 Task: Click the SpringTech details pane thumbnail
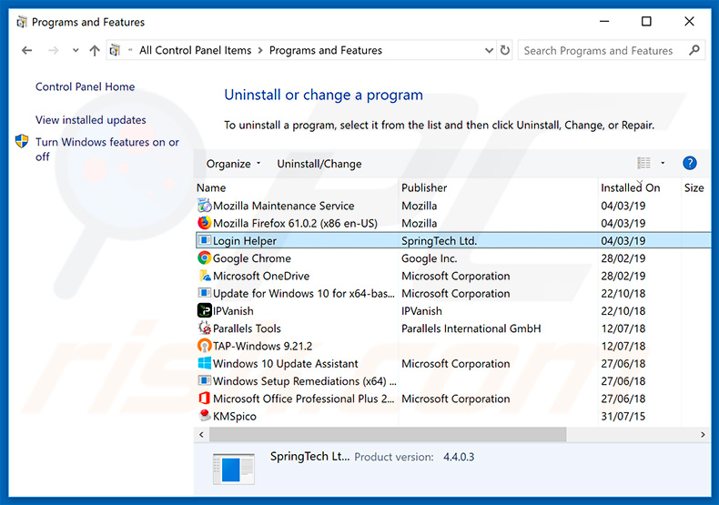coord(233,469)
